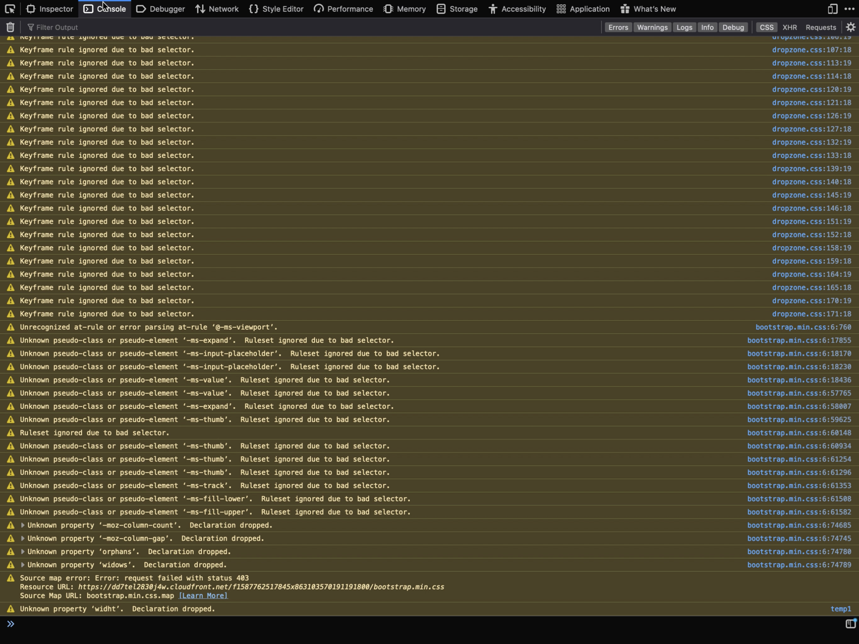Click warning icon beside 'widht' property message
This screenshot has height=644, width=859.
click(10, 609)
